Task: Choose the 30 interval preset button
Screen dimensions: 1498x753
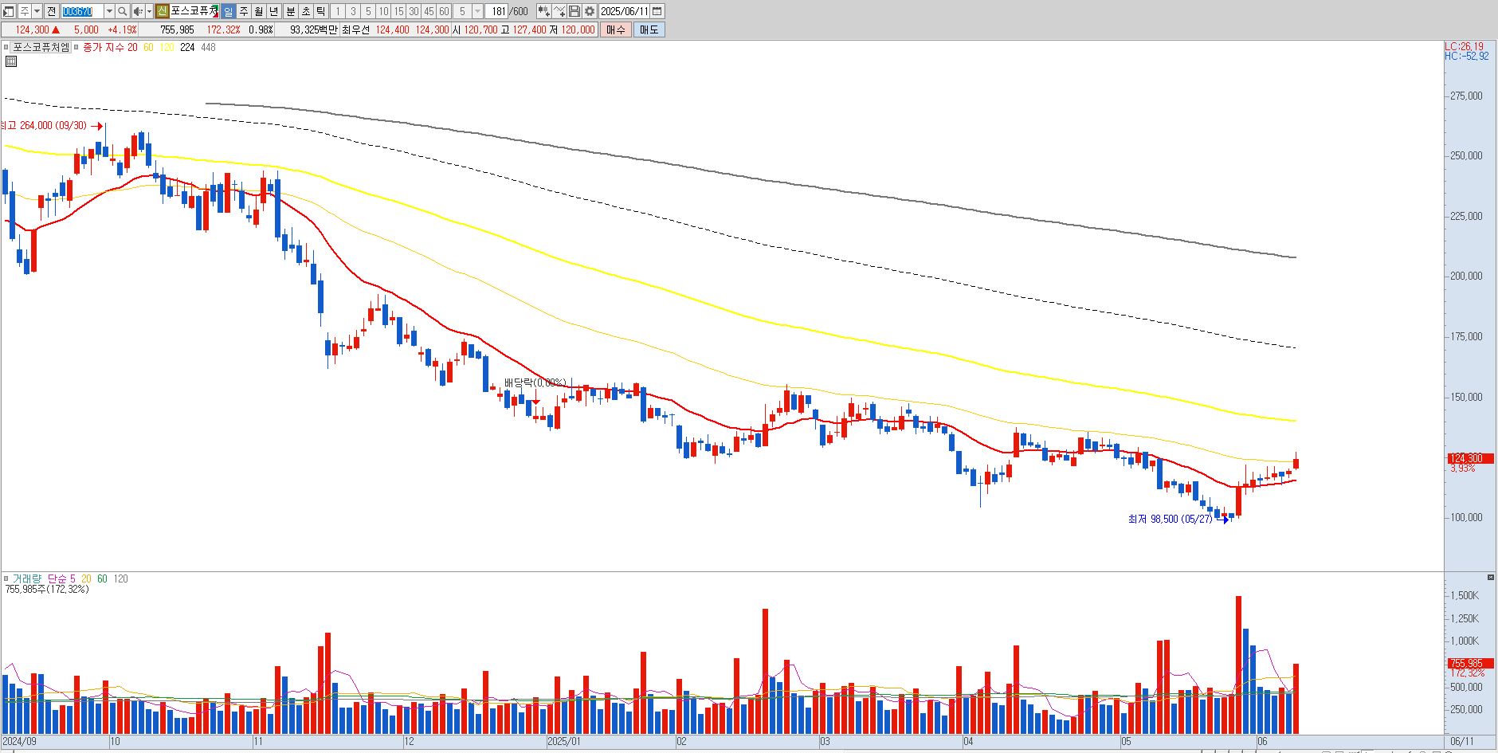Action: coord(414,11)
